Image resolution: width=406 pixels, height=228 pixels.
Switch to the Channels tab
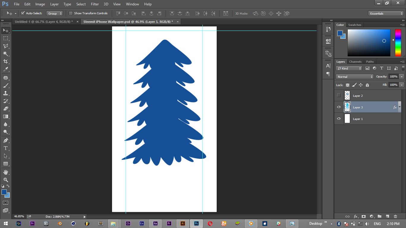(x=355, y=62)
